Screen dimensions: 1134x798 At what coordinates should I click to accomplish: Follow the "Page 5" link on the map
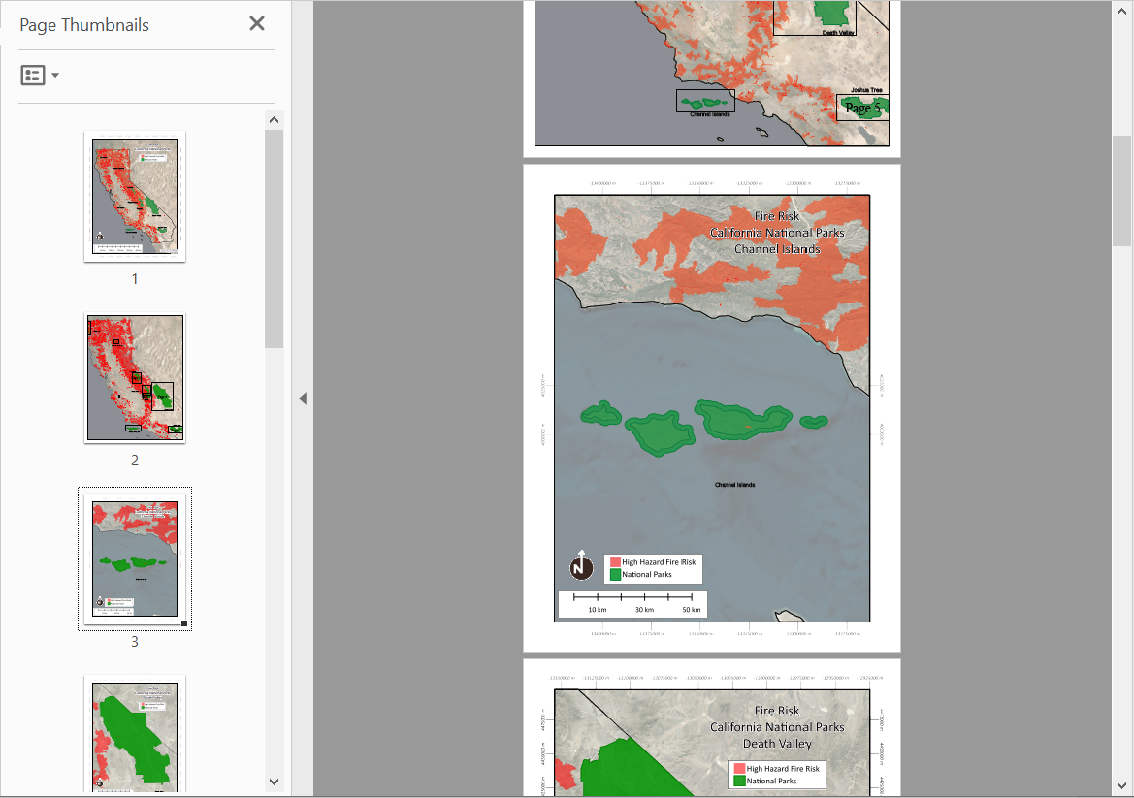coord(862,108)
